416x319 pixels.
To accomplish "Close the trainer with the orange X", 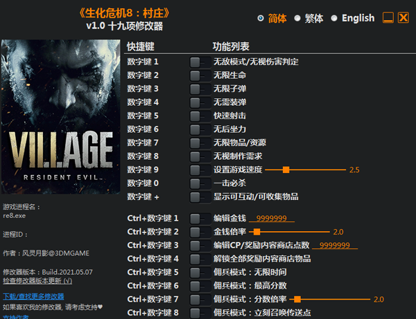I will [x=403, y=17].
